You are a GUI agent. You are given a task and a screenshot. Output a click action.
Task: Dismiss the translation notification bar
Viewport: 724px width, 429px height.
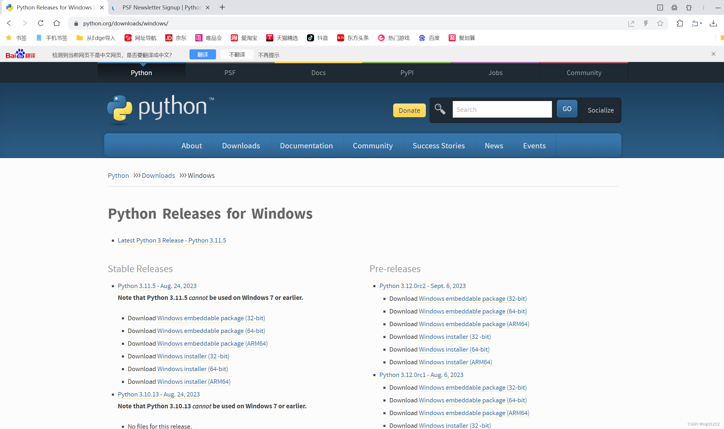713,54
